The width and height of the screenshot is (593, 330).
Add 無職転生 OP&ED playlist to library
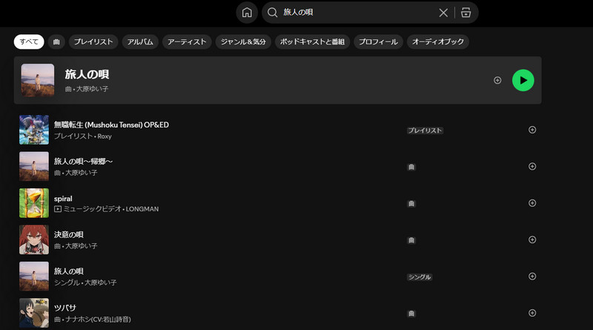coord(532,130)
